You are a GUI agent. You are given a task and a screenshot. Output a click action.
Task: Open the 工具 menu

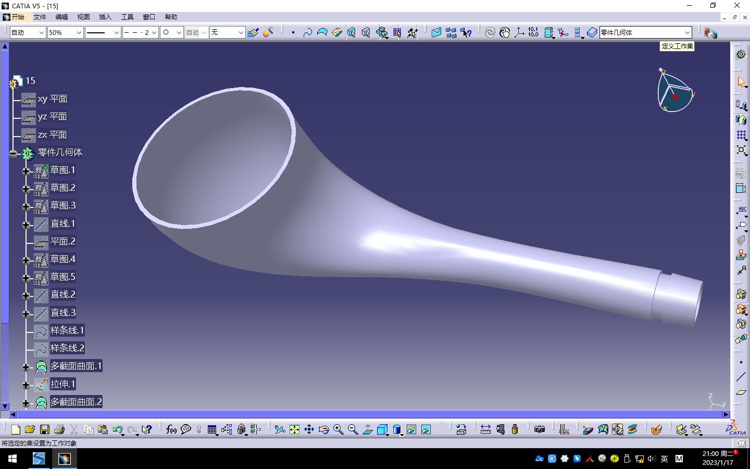click(x=127, y=17)
